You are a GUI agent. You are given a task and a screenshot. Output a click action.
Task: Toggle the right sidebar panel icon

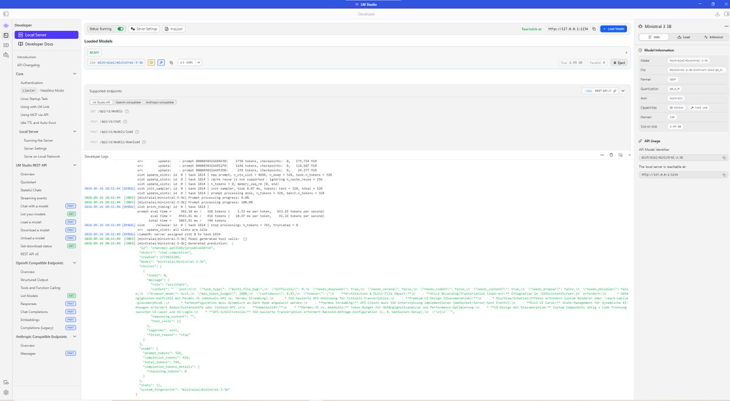tap(726, 14)
